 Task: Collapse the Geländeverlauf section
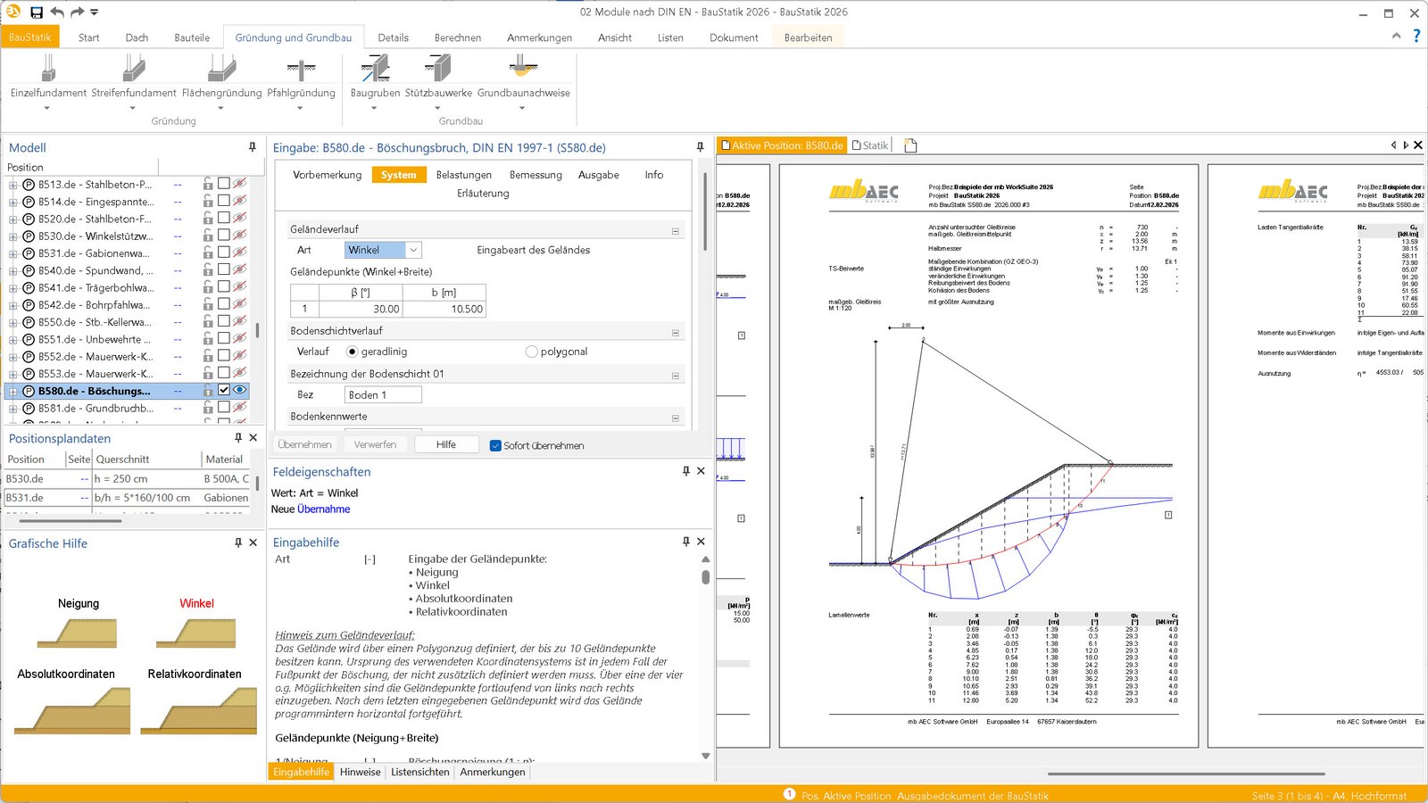pyautogui.click(x=676, y=230)
